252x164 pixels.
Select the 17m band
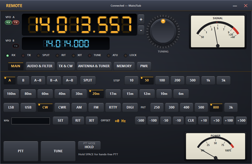click(113, 94)
